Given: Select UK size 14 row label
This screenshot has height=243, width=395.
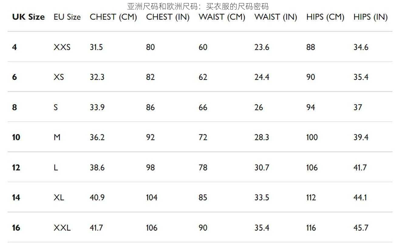Looking at the screenshot, I should coord(16,197).
